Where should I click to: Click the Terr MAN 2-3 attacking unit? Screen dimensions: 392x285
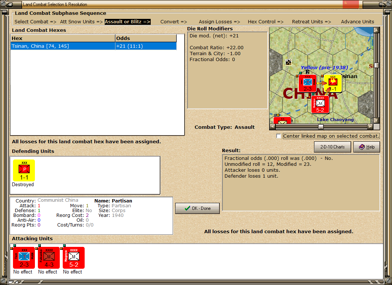(x=24, y=258)
